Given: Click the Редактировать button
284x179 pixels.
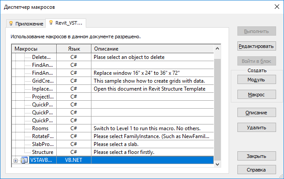Looking at the screenshot, I should [256, 46].
